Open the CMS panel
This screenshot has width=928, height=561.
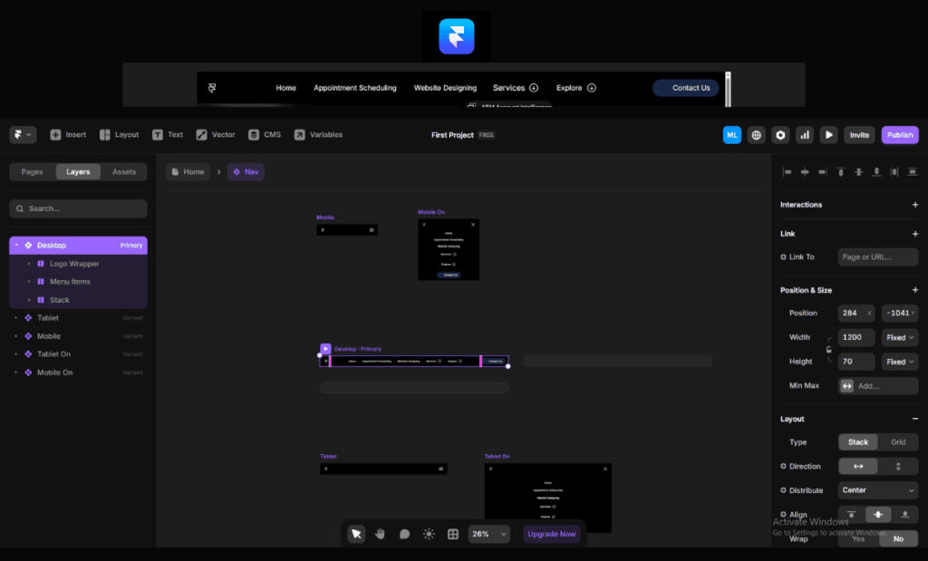click(264, 134)
